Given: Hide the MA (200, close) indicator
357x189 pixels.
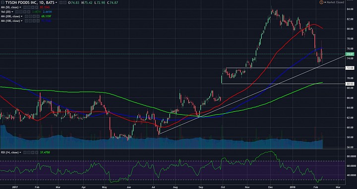Looking at the screenshot, I should [x=26, y=16].
